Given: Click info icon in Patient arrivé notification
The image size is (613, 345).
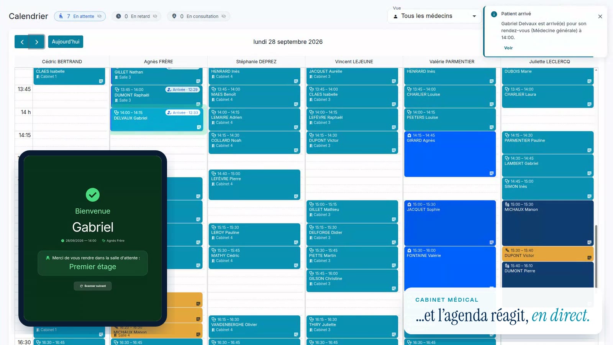Looking at the screenshot, I should [494, 14].
